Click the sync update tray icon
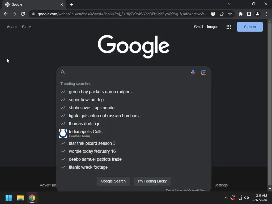Viewport: 272px width, 204px height. click(x=233, y=198)
